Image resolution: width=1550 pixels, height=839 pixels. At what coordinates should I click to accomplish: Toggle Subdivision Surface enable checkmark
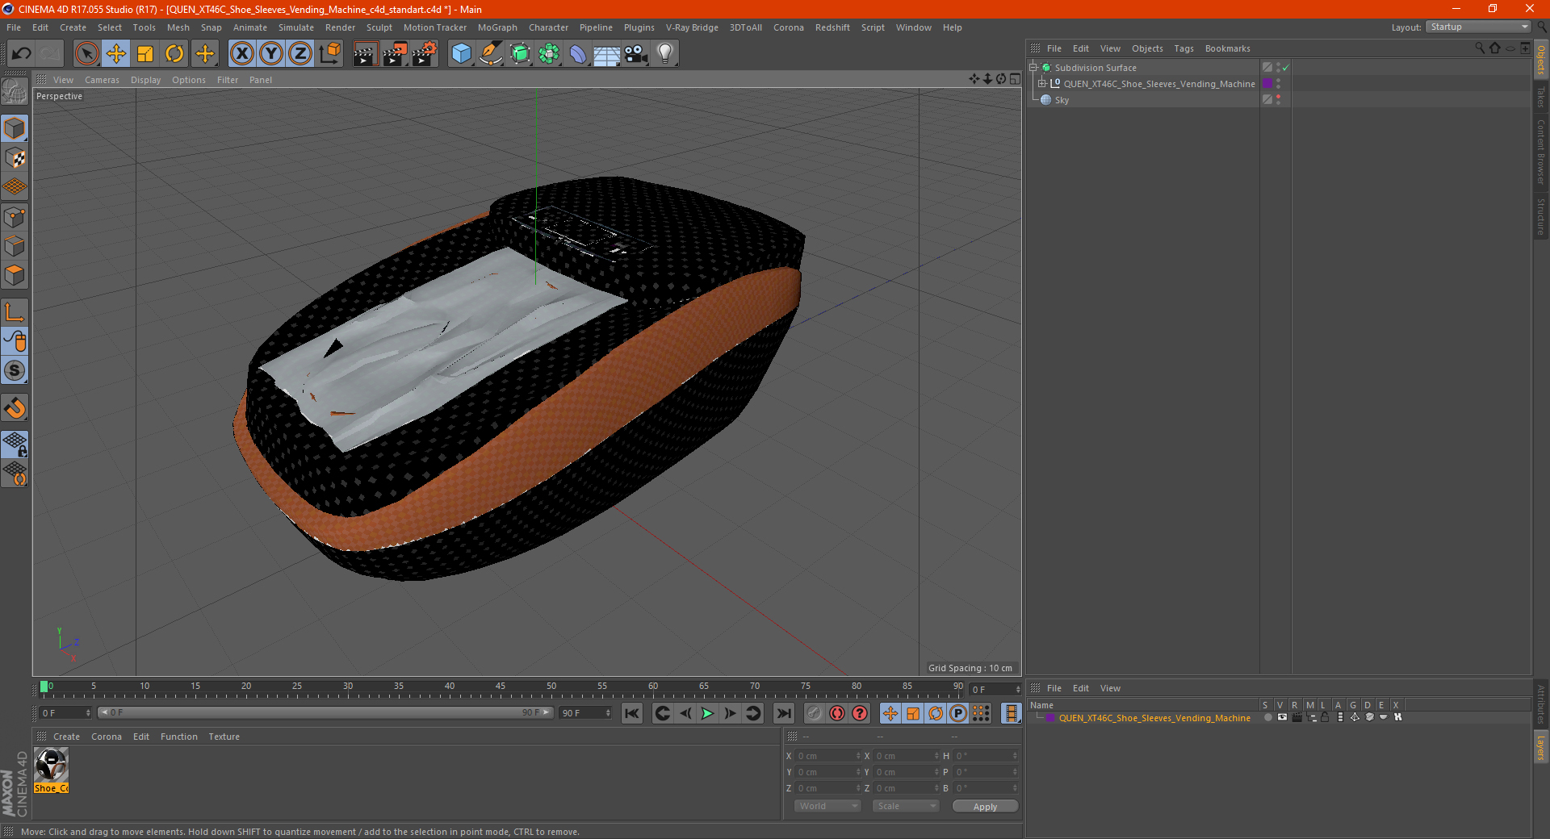pos(1286,68)
